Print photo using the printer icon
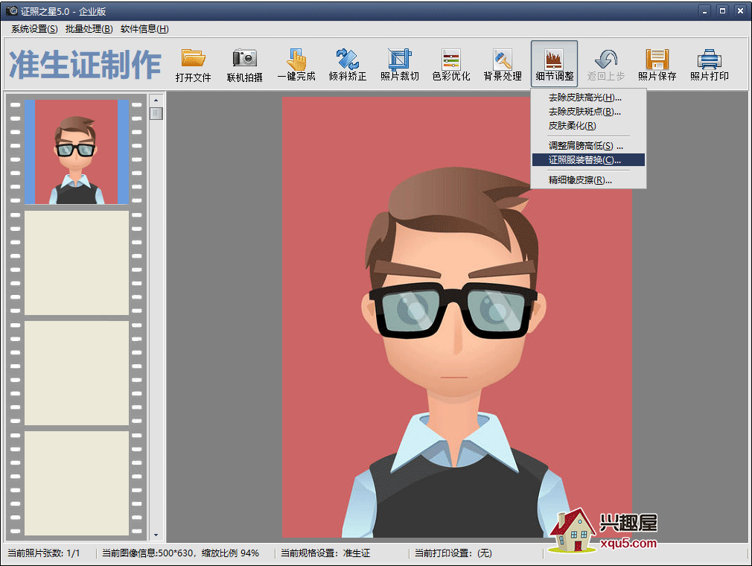752x566 pixels. (709, 59)
